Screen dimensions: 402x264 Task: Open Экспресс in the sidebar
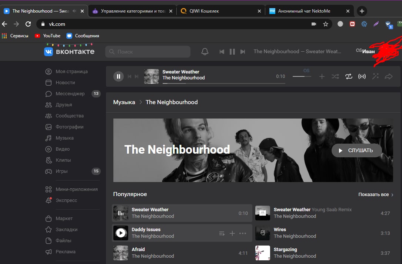62,200
